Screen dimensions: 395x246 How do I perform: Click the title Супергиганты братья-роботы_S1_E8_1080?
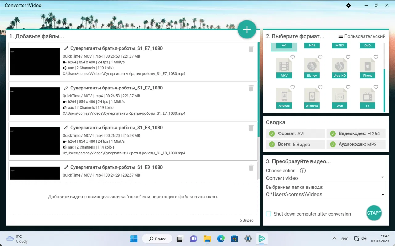coord(116,128)
